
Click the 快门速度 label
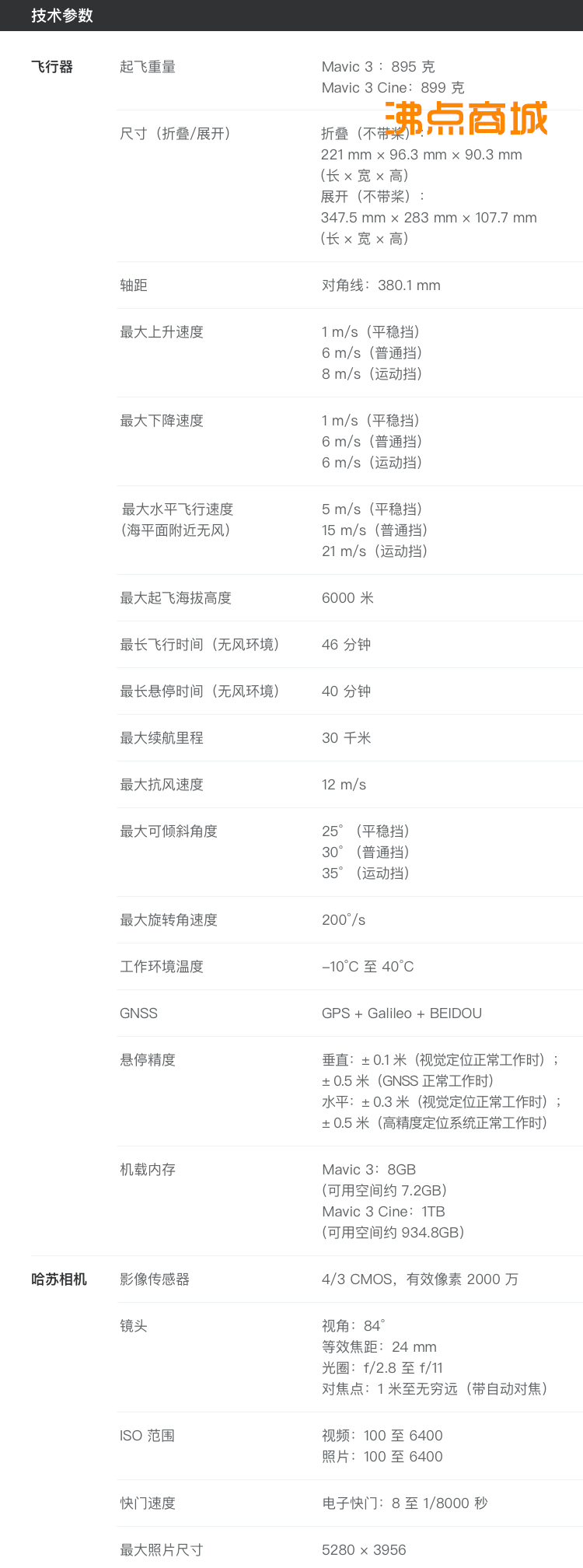[x=148, y=1503]
